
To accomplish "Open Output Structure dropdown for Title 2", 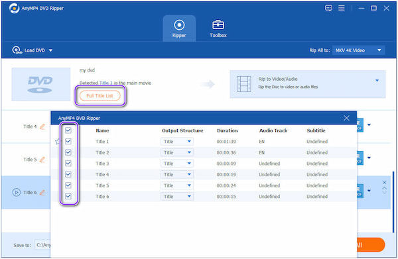I will coord(177,152).
